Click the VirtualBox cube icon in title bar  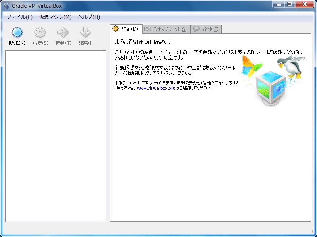coord(6,6)
